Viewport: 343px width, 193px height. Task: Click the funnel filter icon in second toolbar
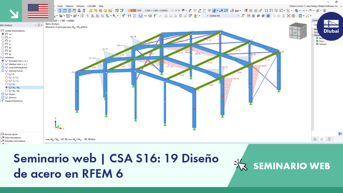124,16
